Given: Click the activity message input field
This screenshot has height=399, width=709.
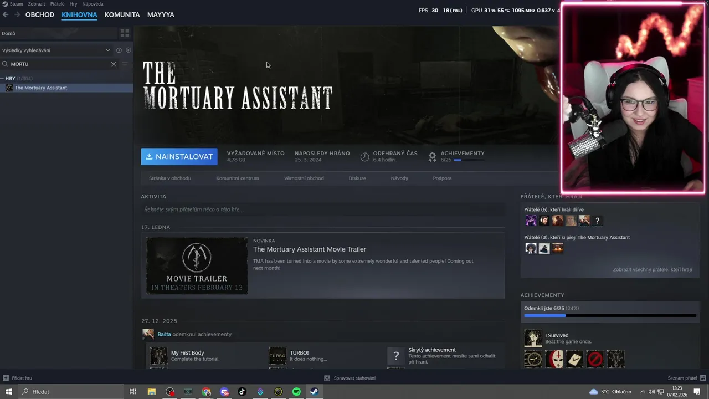Looking at the screenshot, I should [323, 209].
